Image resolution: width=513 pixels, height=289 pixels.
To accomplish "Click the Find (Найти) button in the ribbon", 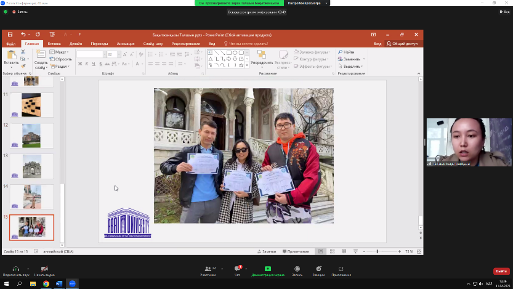I will pos(347,52).
